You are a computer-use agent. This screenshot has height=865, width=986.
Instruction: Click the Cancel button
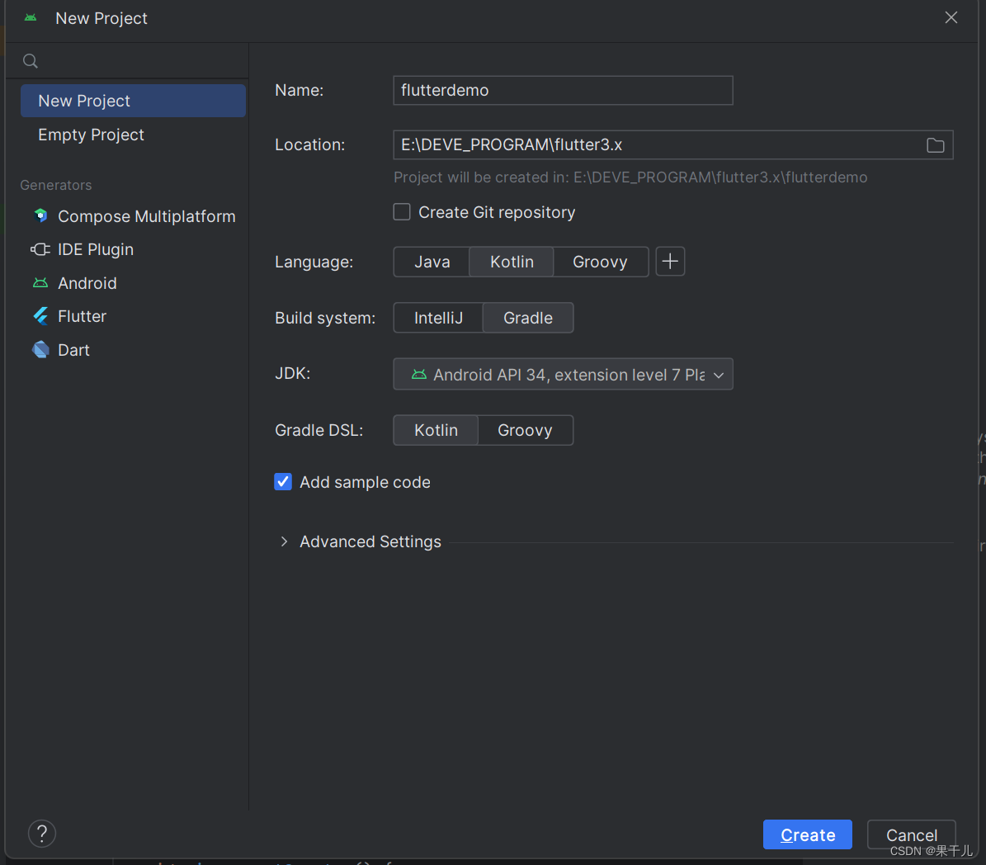pyautogui.click(x=911, y=834)
